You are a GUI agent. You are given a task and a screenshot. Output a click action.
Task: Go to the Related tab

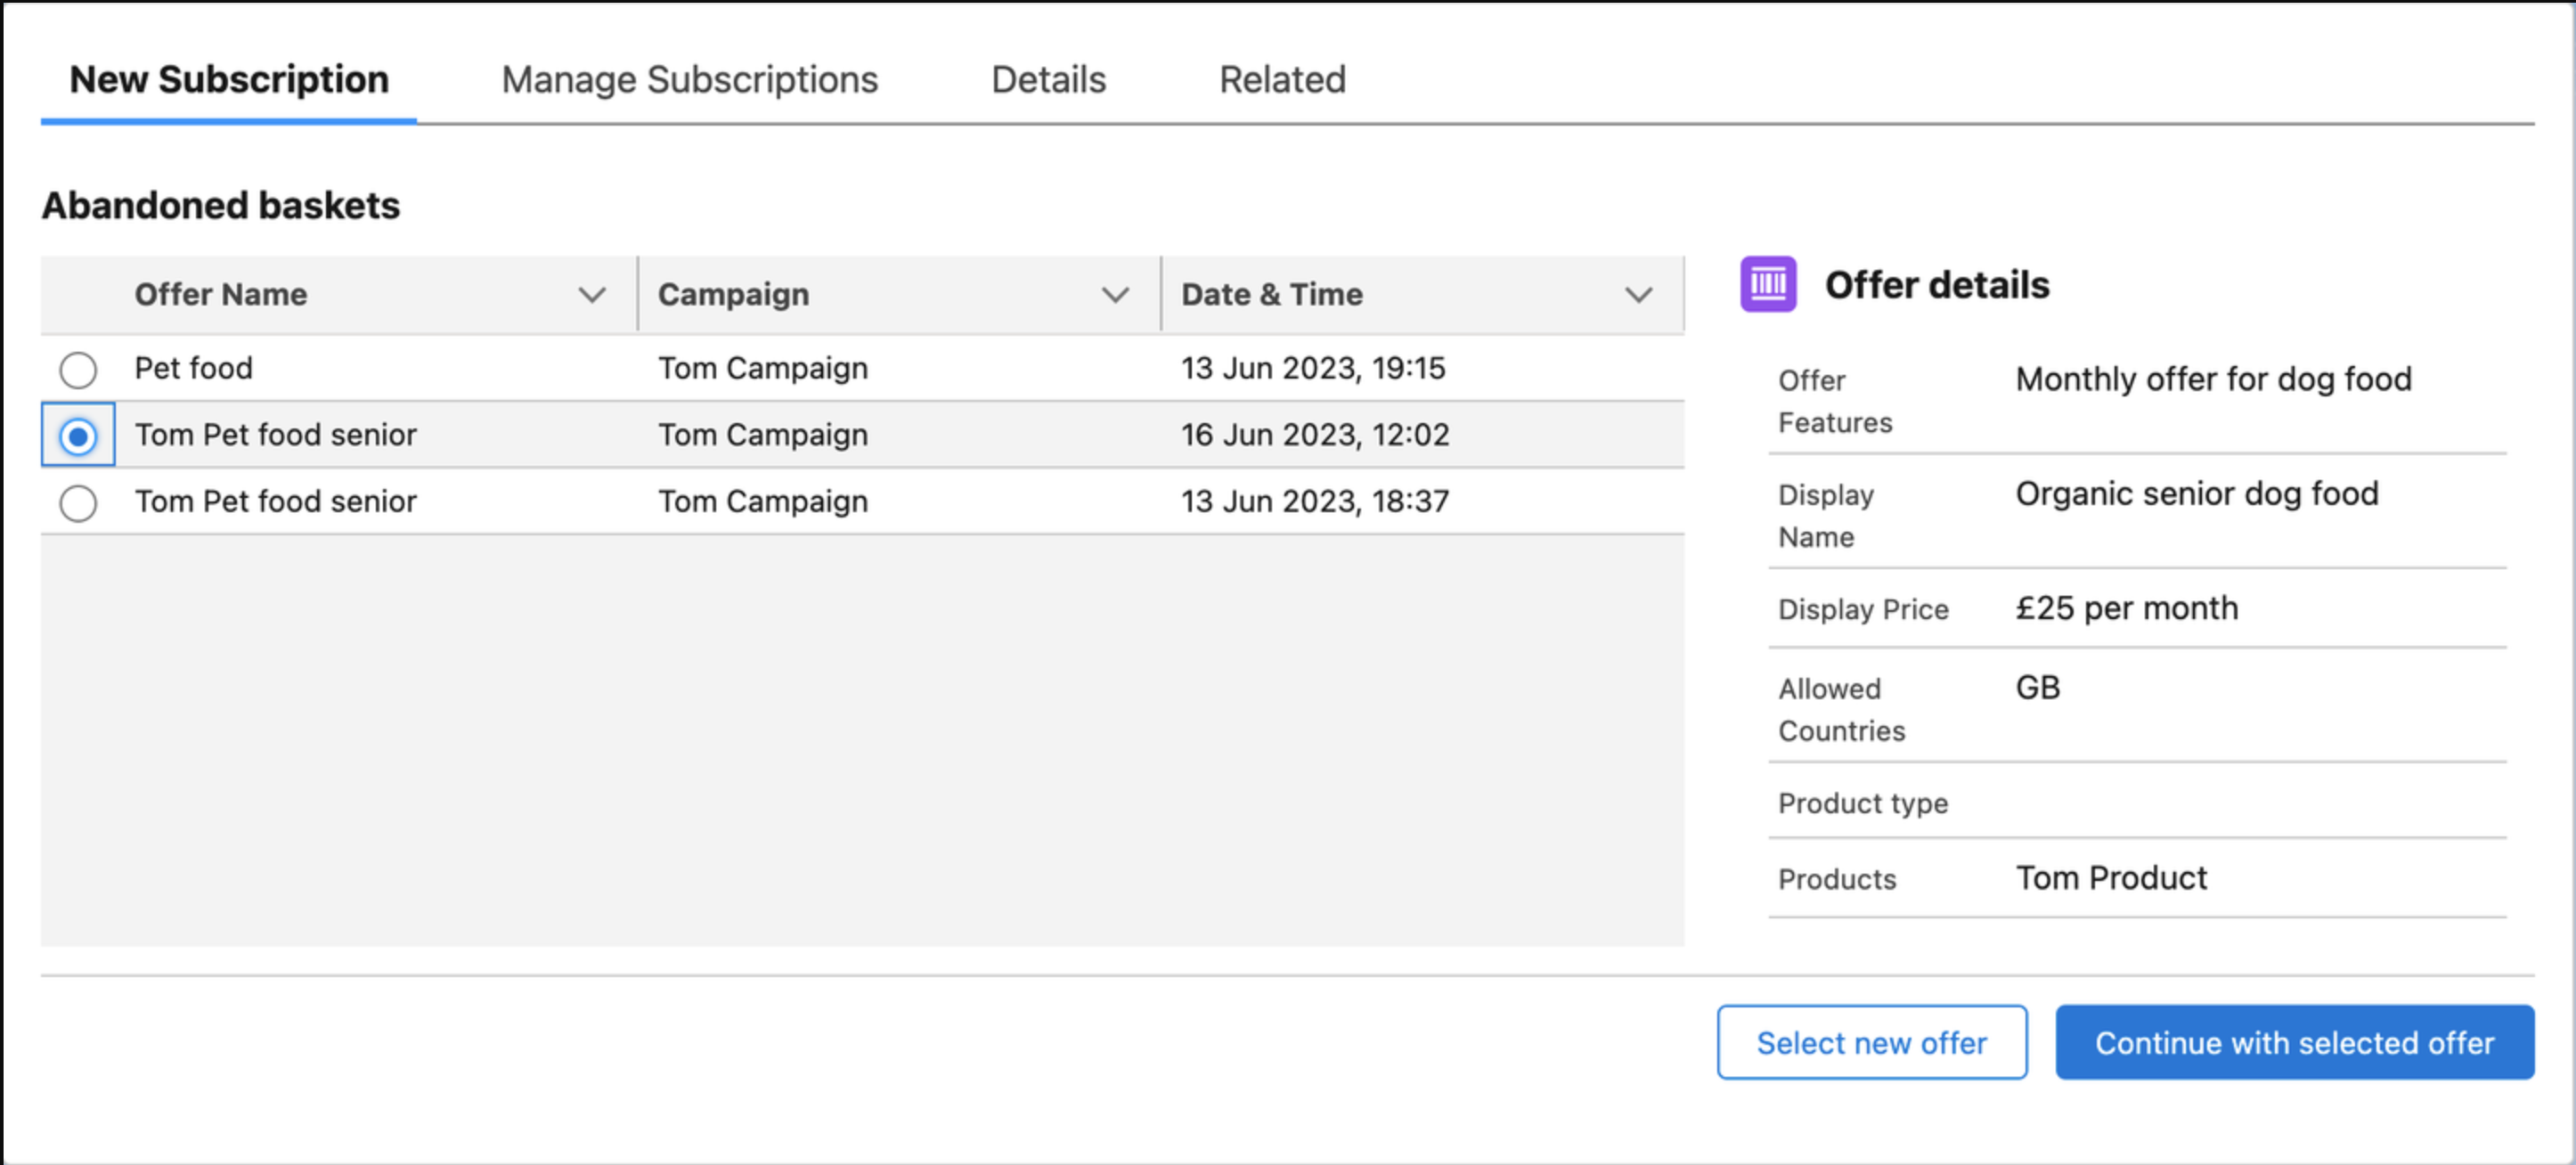1282,80
